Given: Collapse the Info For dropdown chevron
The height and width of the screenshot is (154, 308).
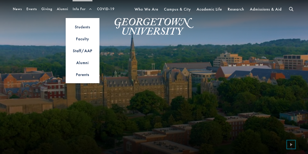Looking at the screenshot, I should tap(90, 9).
